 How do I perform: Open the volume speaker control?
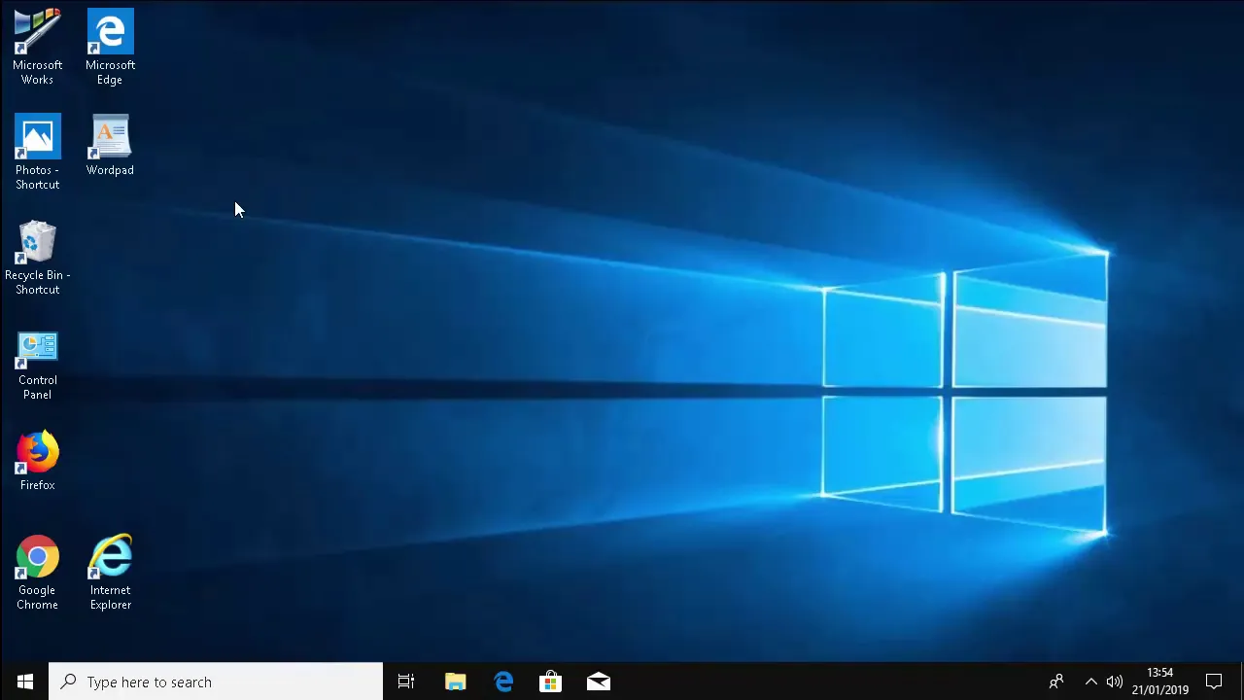coord(1114,682)
